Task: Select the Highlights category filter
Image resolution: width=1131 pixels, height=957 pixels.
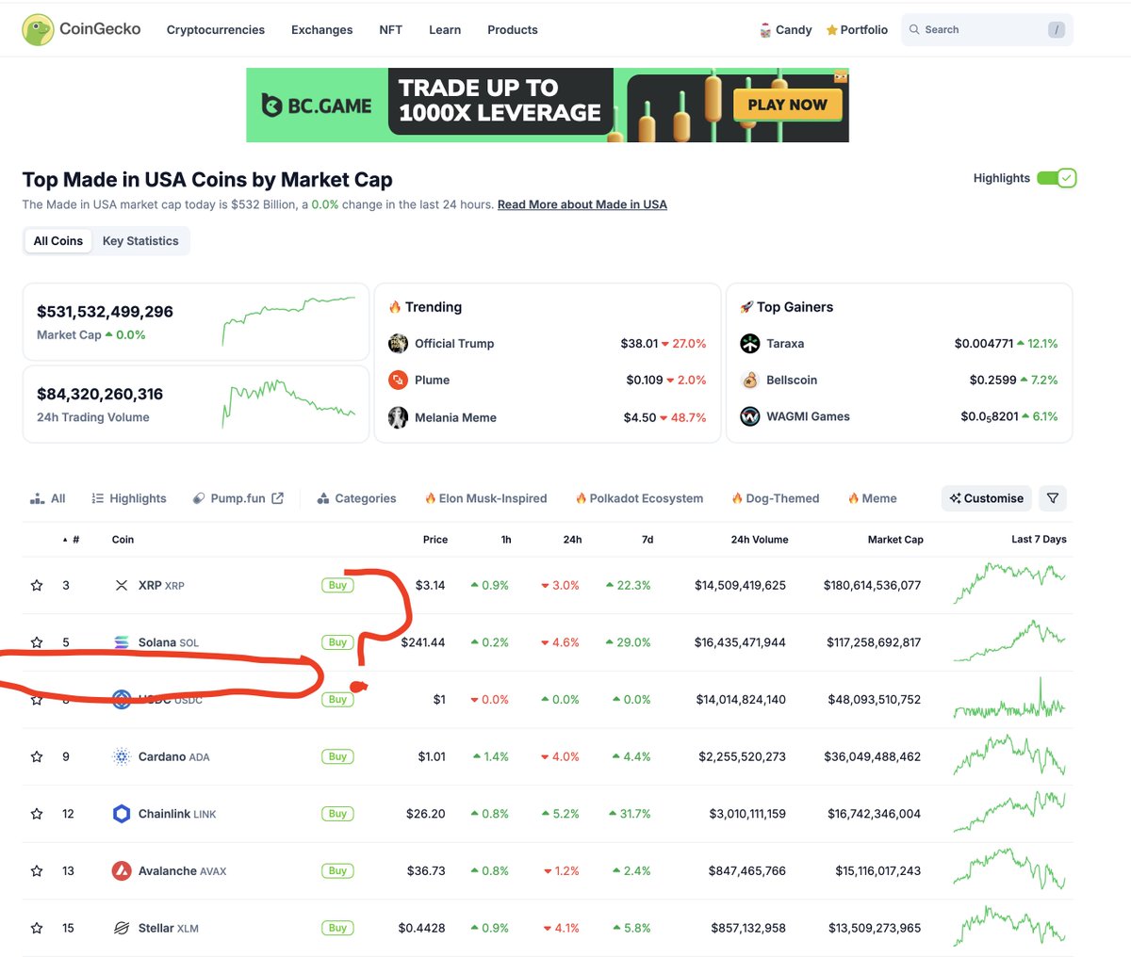Action: [x=129, y=498]
